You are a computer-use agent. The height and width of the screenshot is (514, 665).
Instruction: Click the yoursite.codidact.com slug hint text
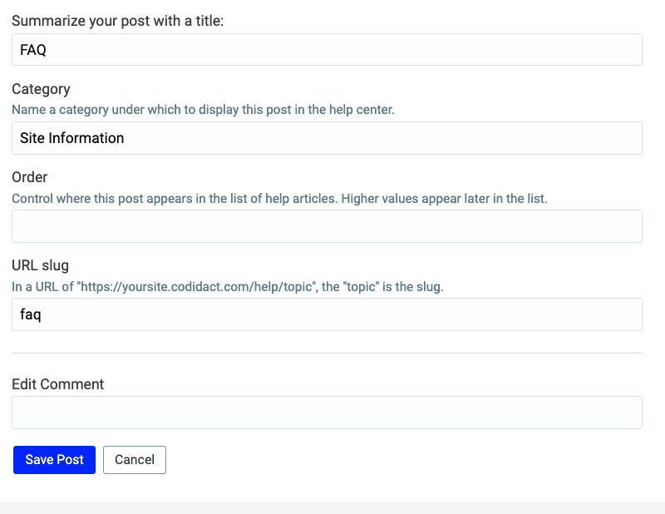pyautogui.click(x=227, y=287)
